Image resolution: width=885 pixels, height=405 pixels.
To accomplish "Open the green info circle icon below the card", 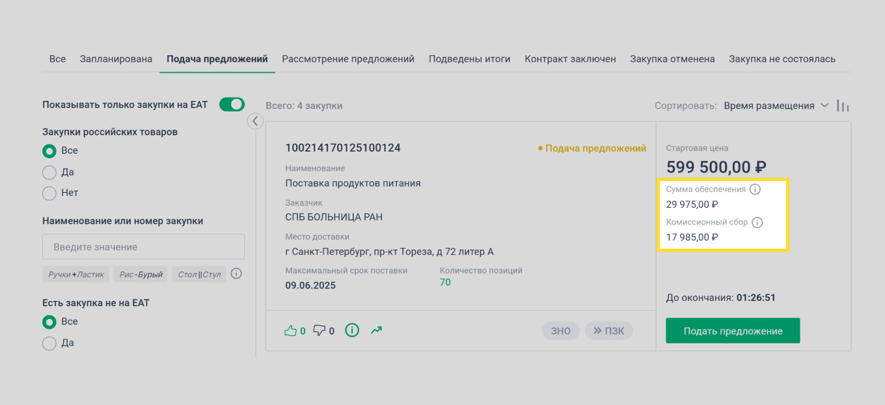I will (351, 330).
